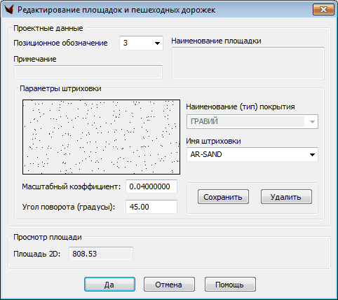Click the Масштабный коэффициент field 0.04000000
The width and height of the screenshot is (338, 300).
click(x=151, y=186)
